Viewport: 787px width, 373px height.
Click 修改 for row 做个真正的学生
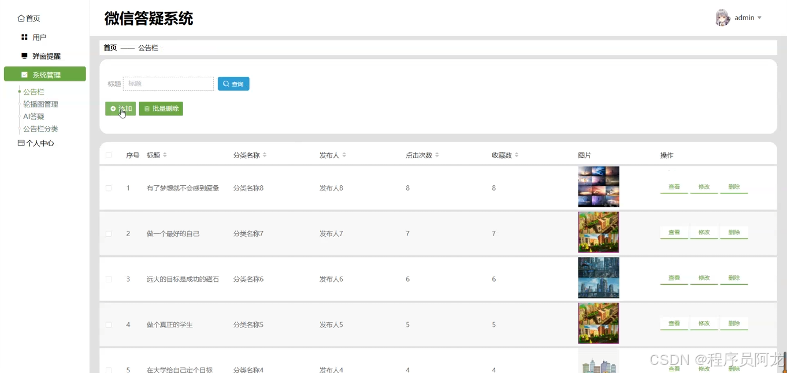704,324
